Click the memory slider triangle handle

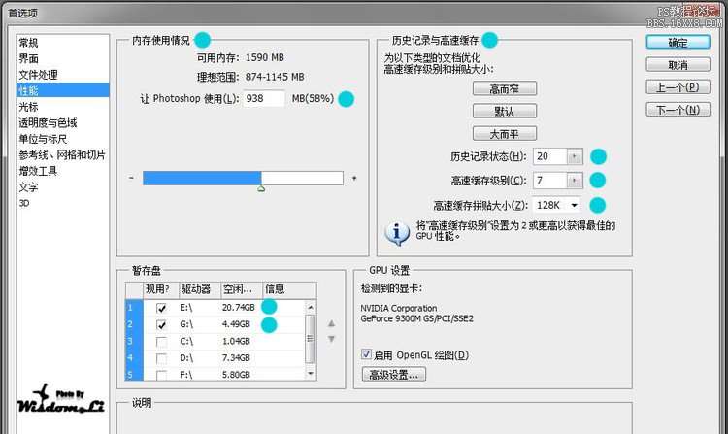click(x=261, y=188)
